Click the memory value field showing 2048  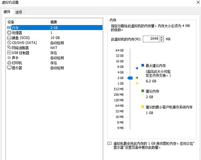[x=151, y=39]
